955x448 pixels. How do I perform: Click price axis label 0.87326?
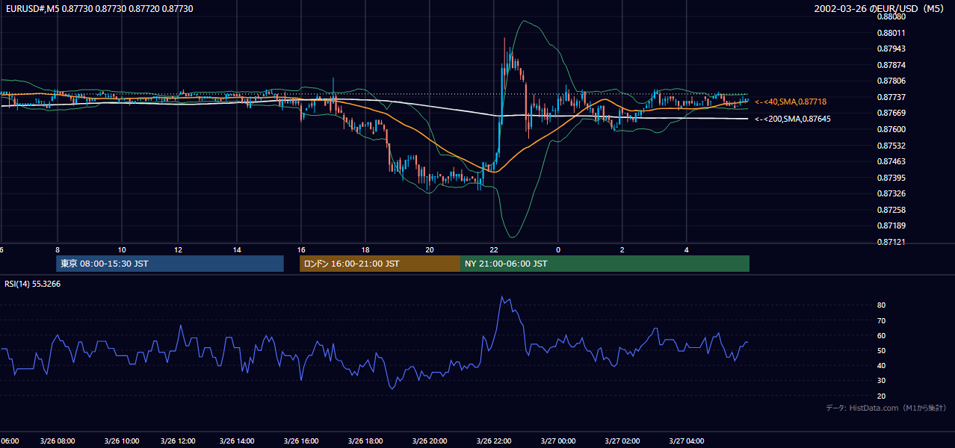click(891, 193)
